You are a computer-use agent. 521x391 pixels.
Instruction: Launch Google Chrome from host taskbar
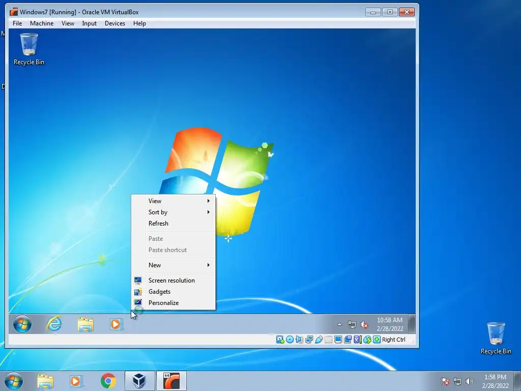108,381
